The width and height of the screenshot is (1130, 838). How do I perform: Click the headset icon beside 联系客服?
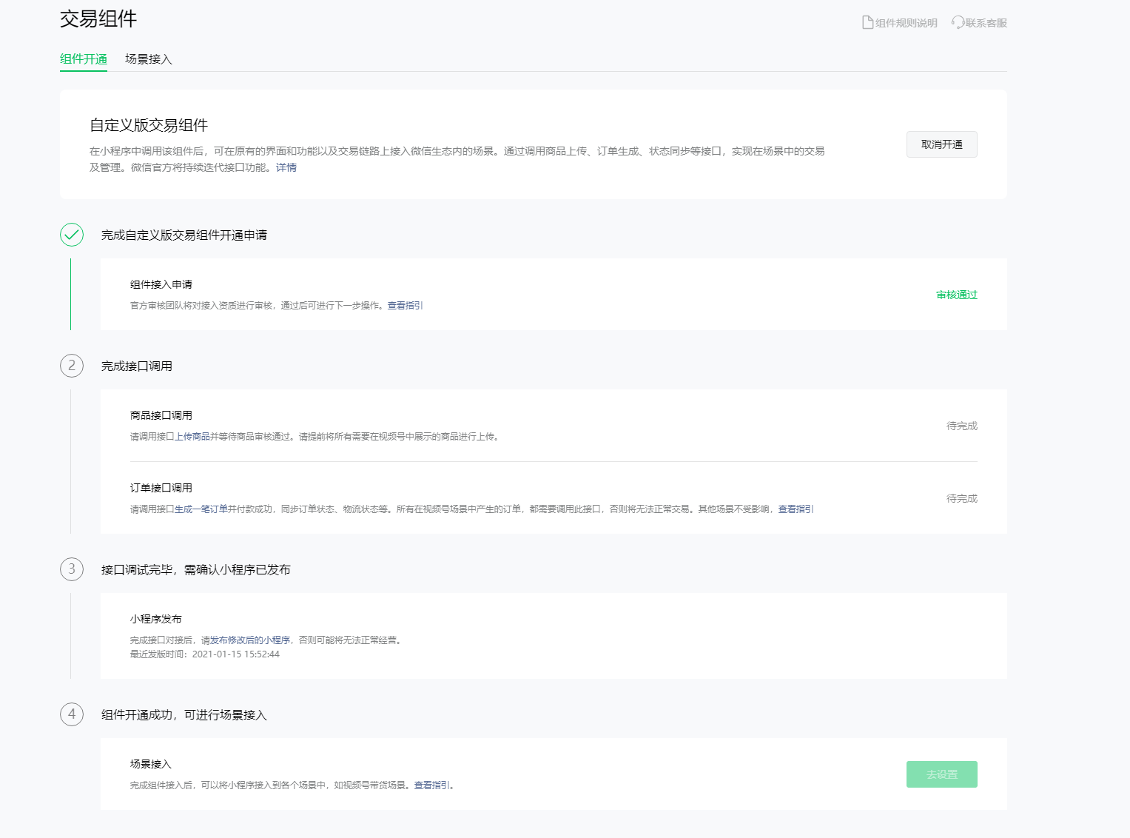(x=958, y=23)
